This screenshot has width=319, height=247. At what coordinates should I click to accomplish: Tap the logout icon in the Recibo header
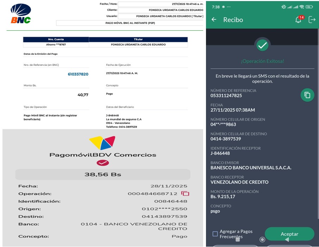pos(312,20)
